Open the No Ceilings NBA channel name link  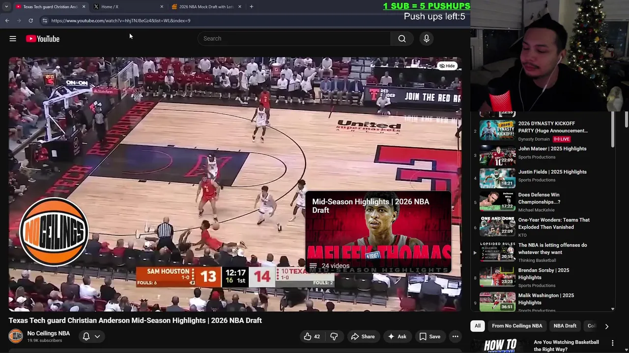coord(49,333)
